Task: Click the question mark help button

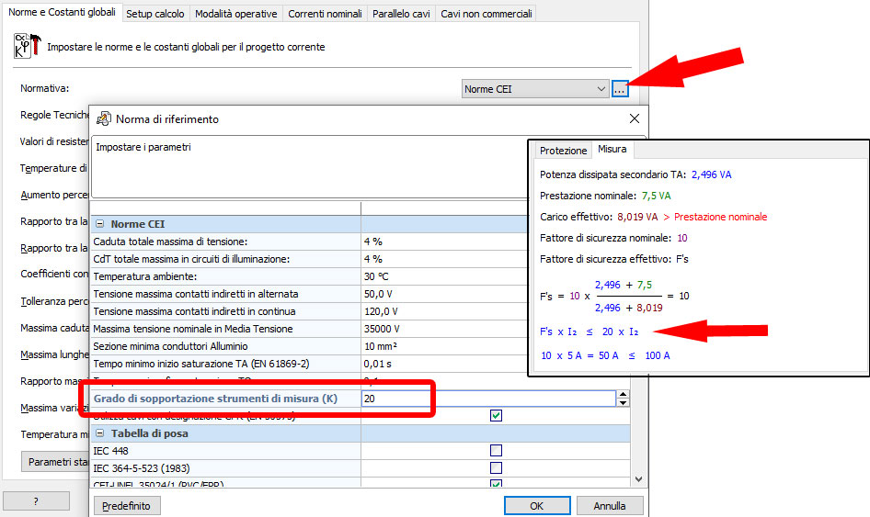Action: click(36, 501)
